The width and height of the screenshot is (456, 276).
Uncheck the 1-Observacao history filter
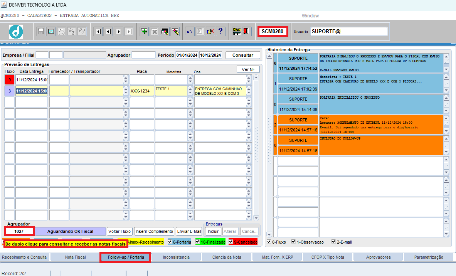coord(294,242)
